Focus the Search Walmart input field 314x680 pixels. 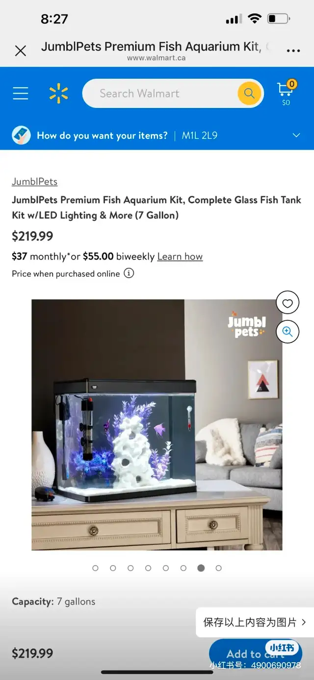click(x=159, y=93)
